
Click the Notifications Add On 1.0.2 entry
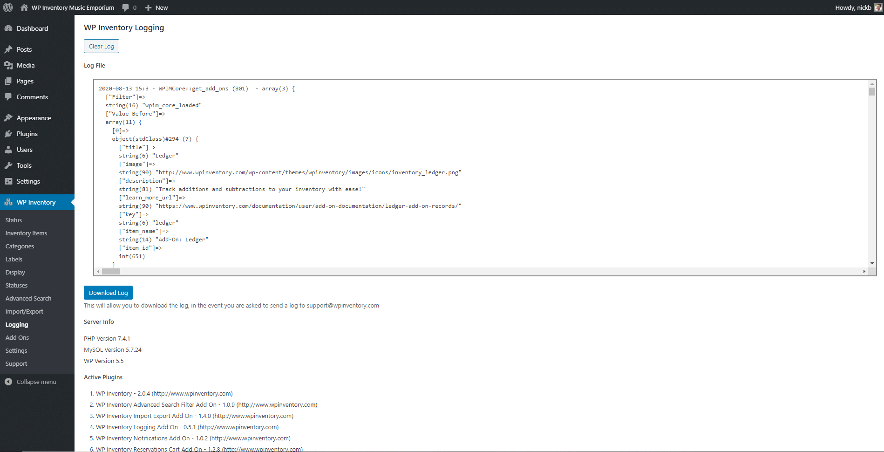(x=193, y=438)
